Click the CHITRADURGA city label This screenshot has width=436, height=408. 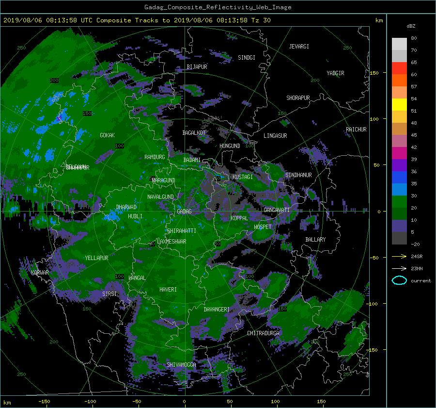pyautogui.click(x=264, y=333)
